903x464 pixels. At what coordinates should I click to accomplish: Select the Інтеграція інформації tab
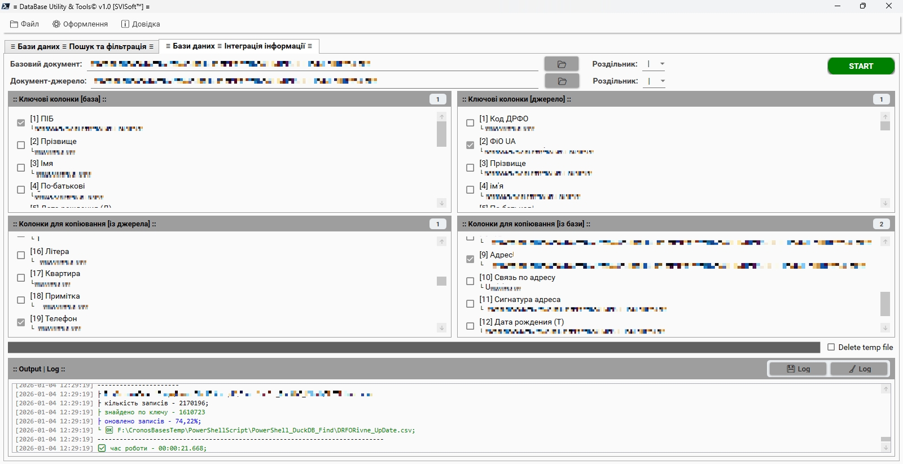coord(239,46)
